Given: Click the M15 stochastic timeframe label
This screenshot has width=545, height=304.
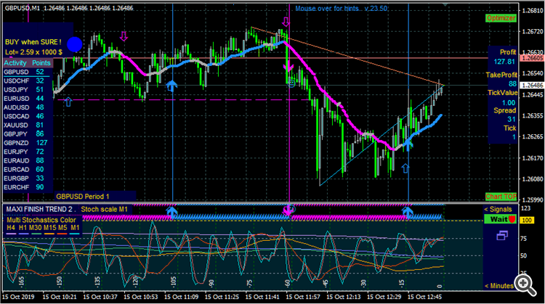Looking at the screenshot, I should (x=49, y=228).
